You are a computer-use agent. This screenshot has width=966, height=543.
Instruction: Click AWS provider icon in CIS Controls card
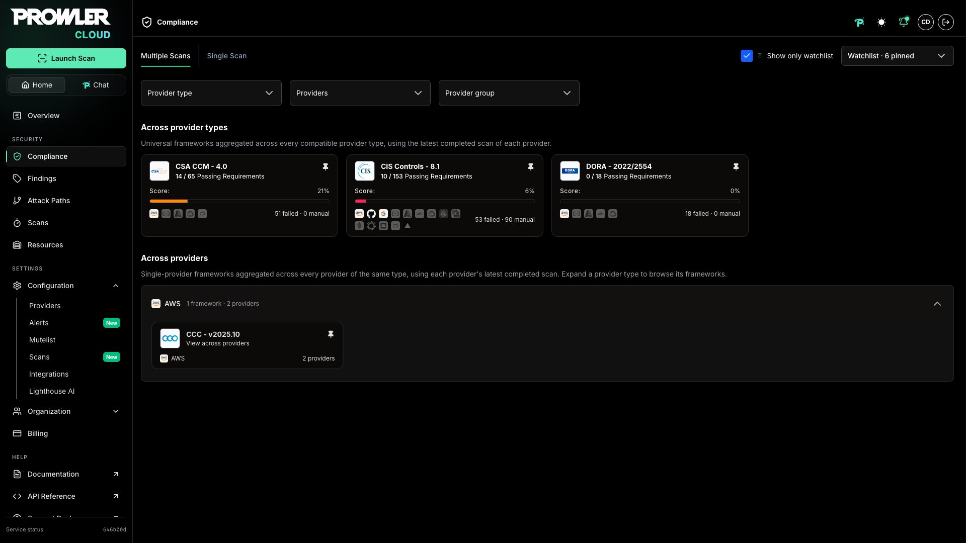[x=359, y=214]
